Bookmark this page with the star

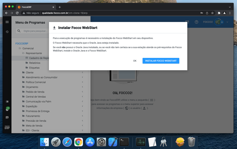click(212, 13)
